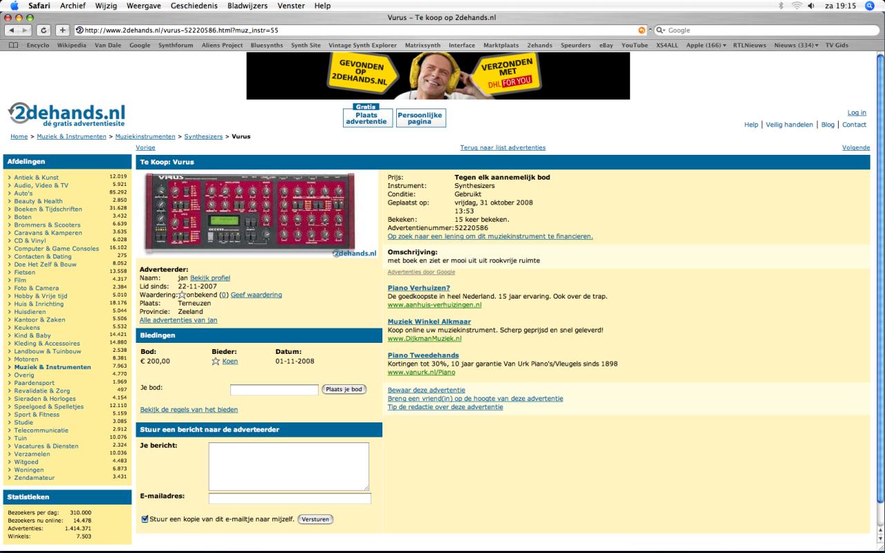Click the DHL For You banner advertisement

pos(438,76)
